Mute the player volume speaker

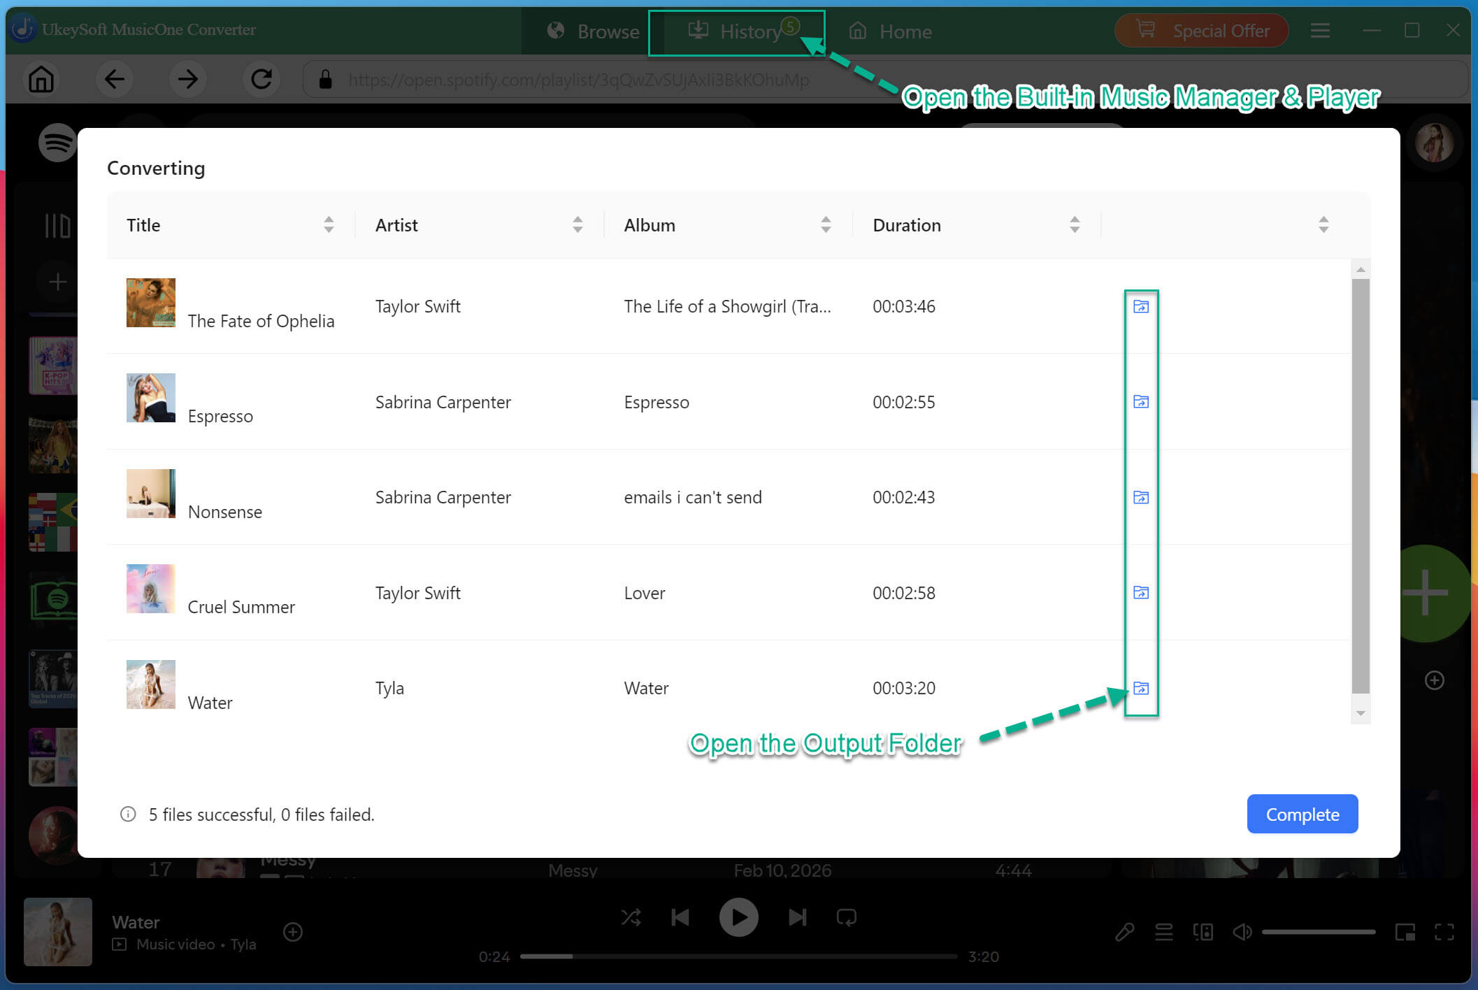(x=1242, y=932)
